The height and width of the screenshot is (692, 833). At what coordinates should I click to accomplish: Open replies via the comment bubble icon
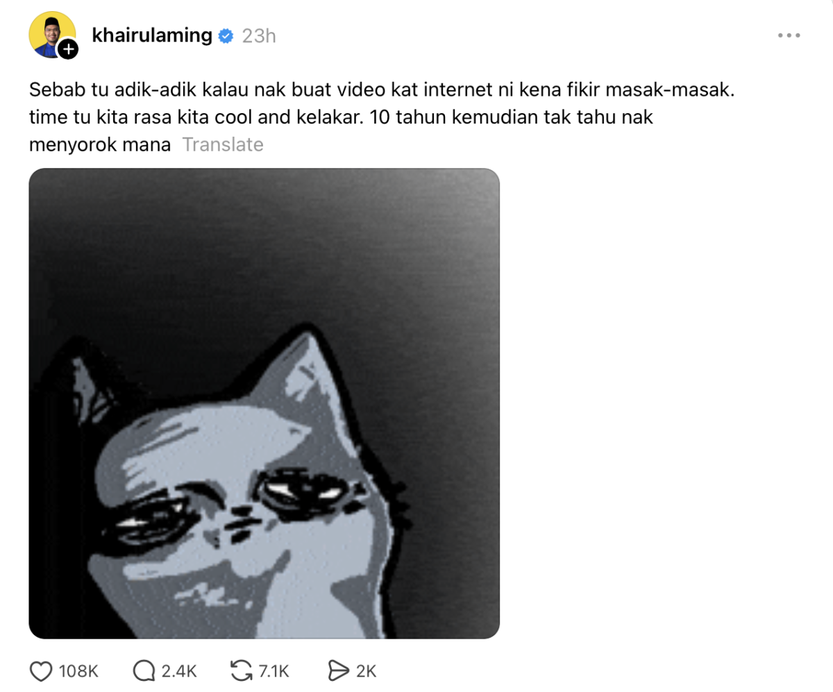(143, 671)
